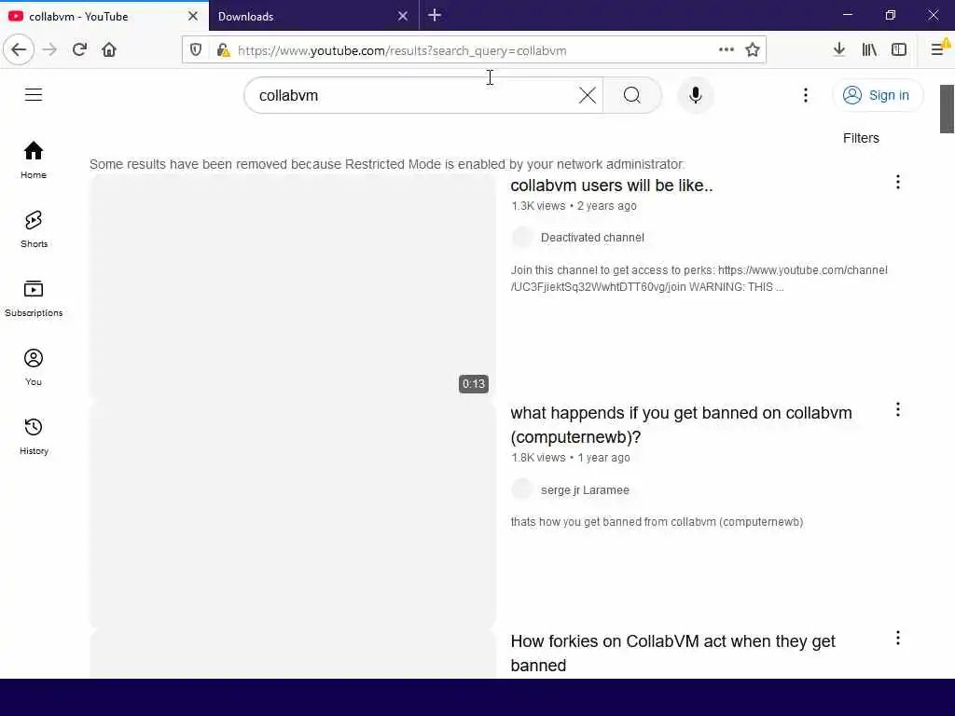
Task: Clear the collabvm search text
Action: tap(588, 95)
